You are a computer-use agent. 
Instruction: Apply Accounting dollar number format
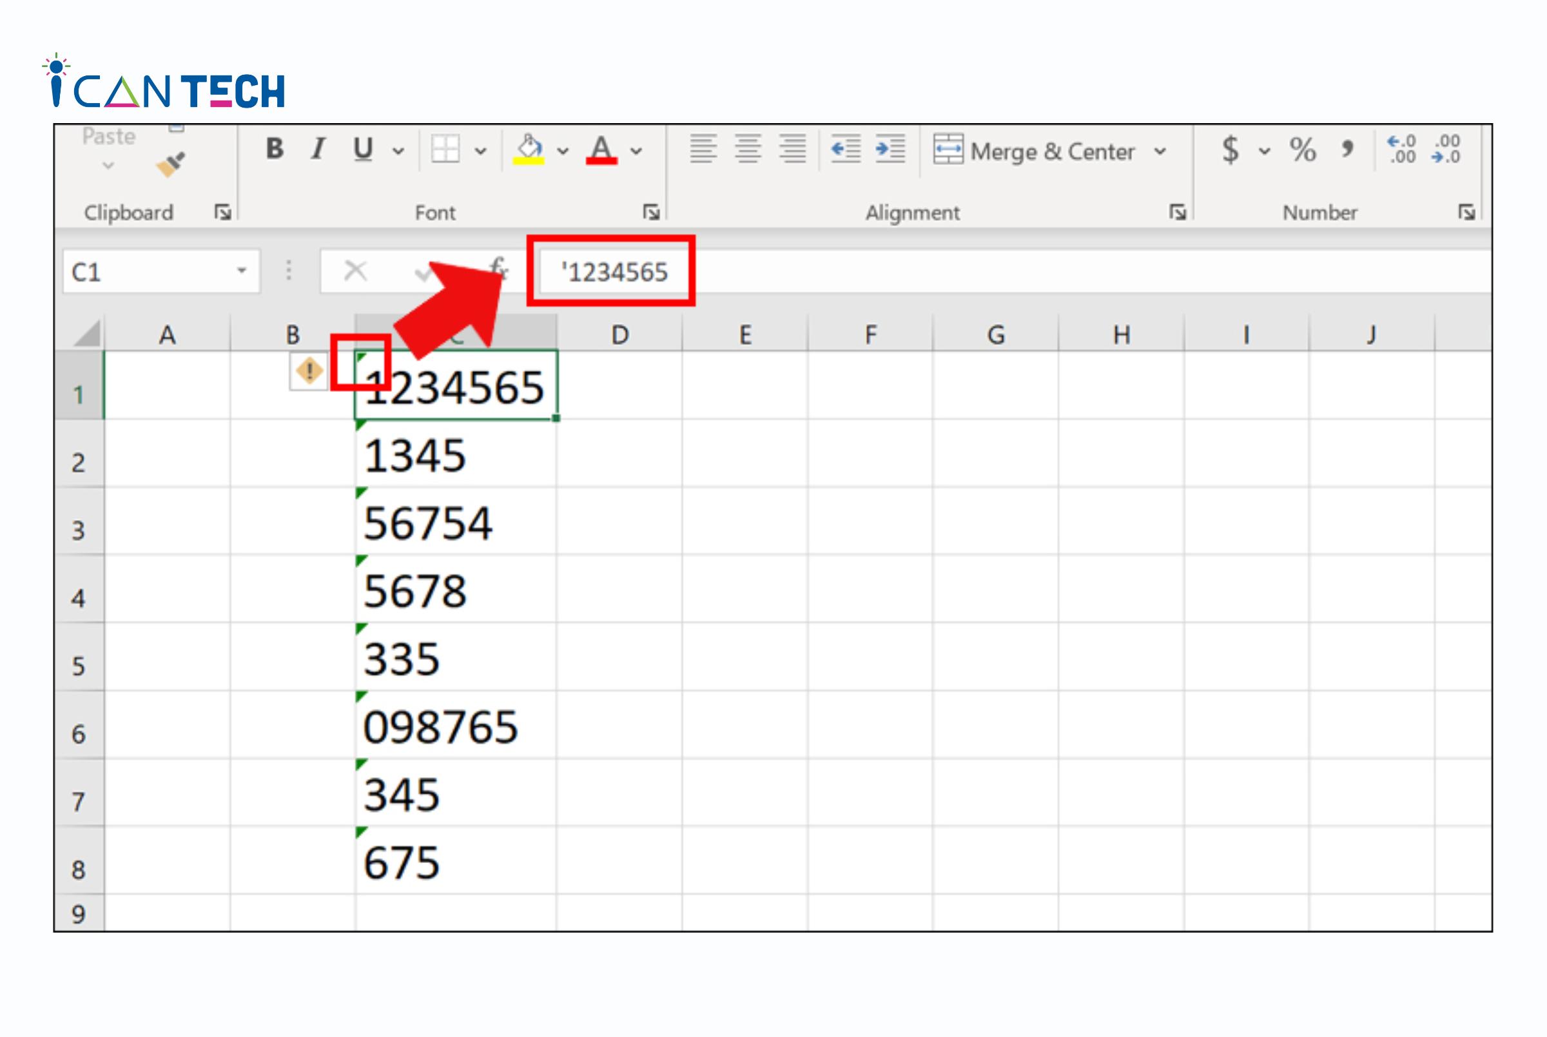(1231, 150)
